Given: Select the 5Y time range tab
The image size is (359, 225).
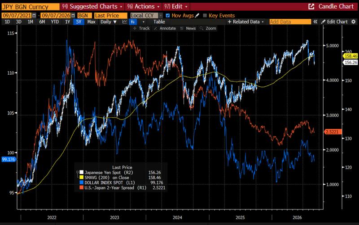Looking at the screenshot, I should point(79,22).
